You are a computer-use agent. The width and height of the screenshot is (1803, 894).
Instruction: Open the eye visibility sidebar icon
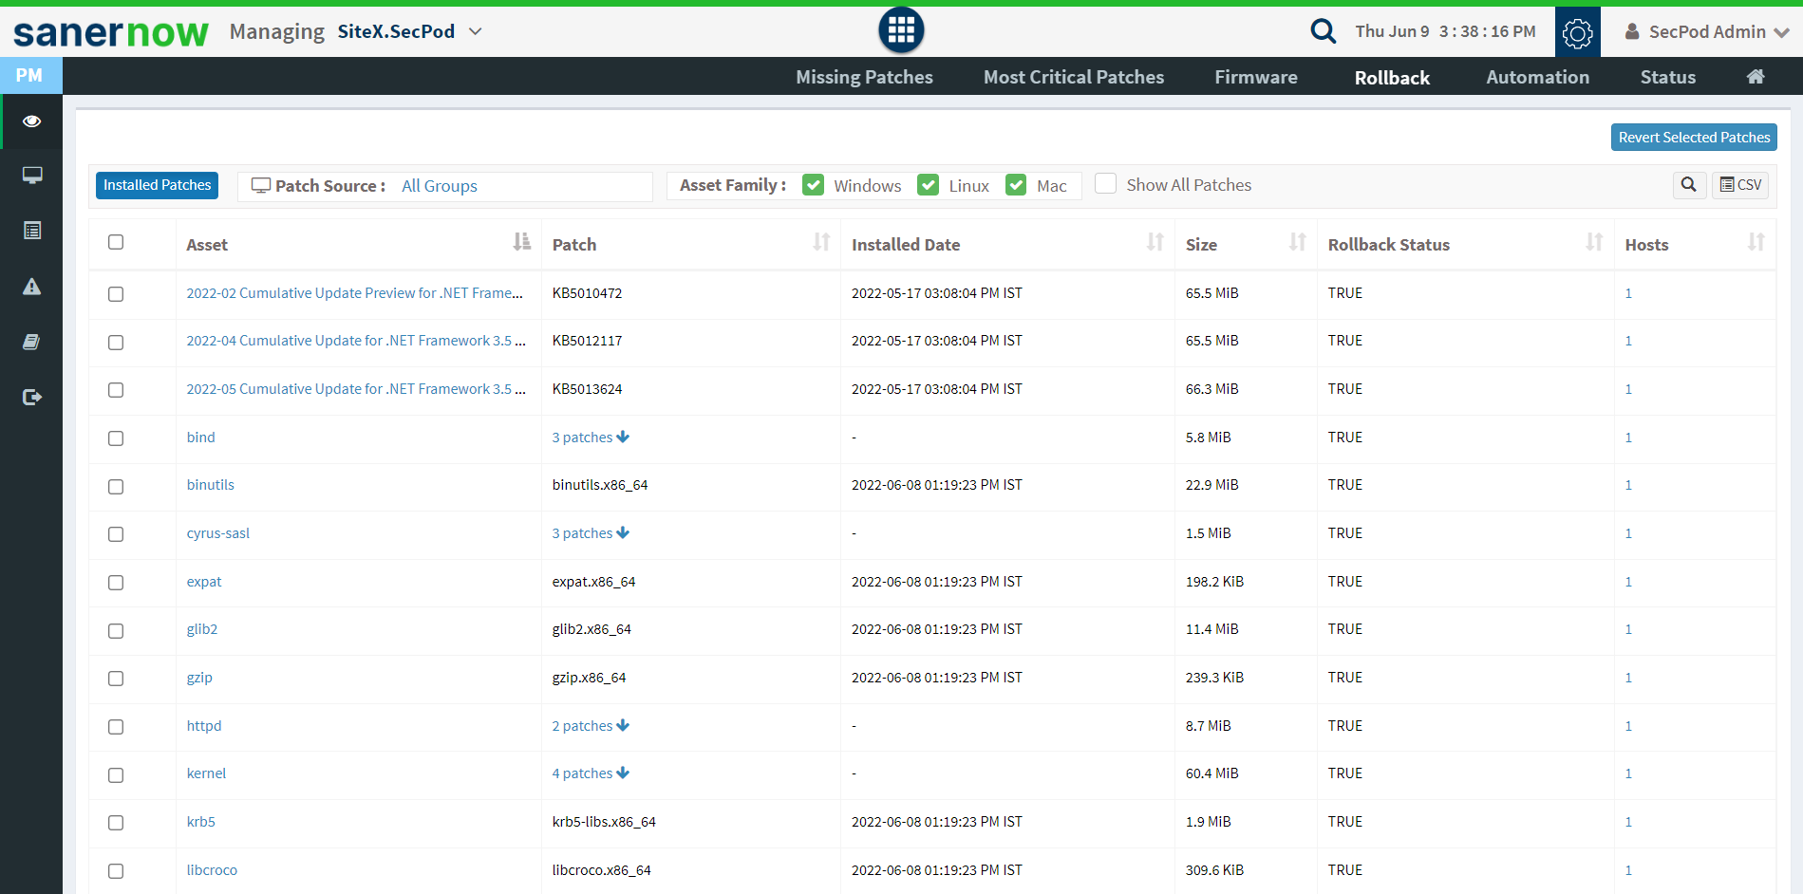(31, 121)
